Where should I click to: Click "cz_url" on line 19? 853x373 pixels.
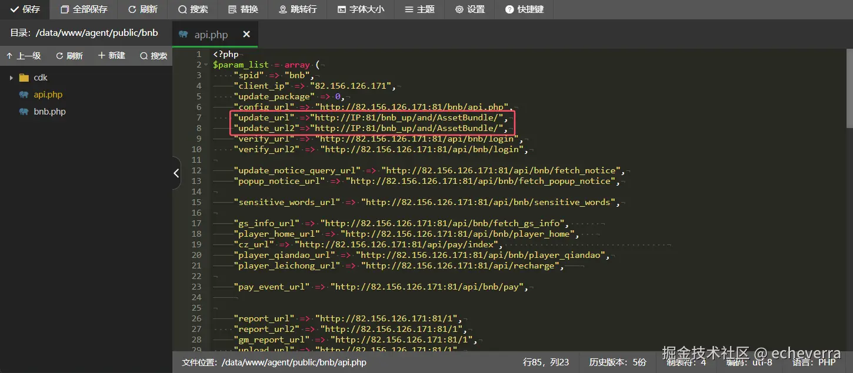254,244
